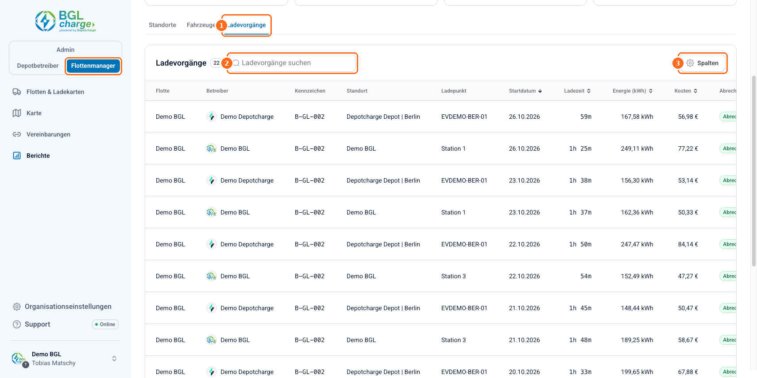Viewport: 757px width, 378px height.
Task: Click the Support question mark icon
Action: [x=17, y=324]
